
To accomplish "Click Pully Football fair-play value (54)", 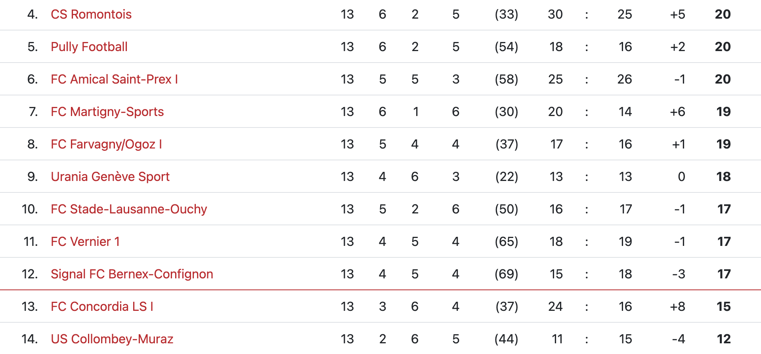I will pyautogui.click(x=506, y=47).
